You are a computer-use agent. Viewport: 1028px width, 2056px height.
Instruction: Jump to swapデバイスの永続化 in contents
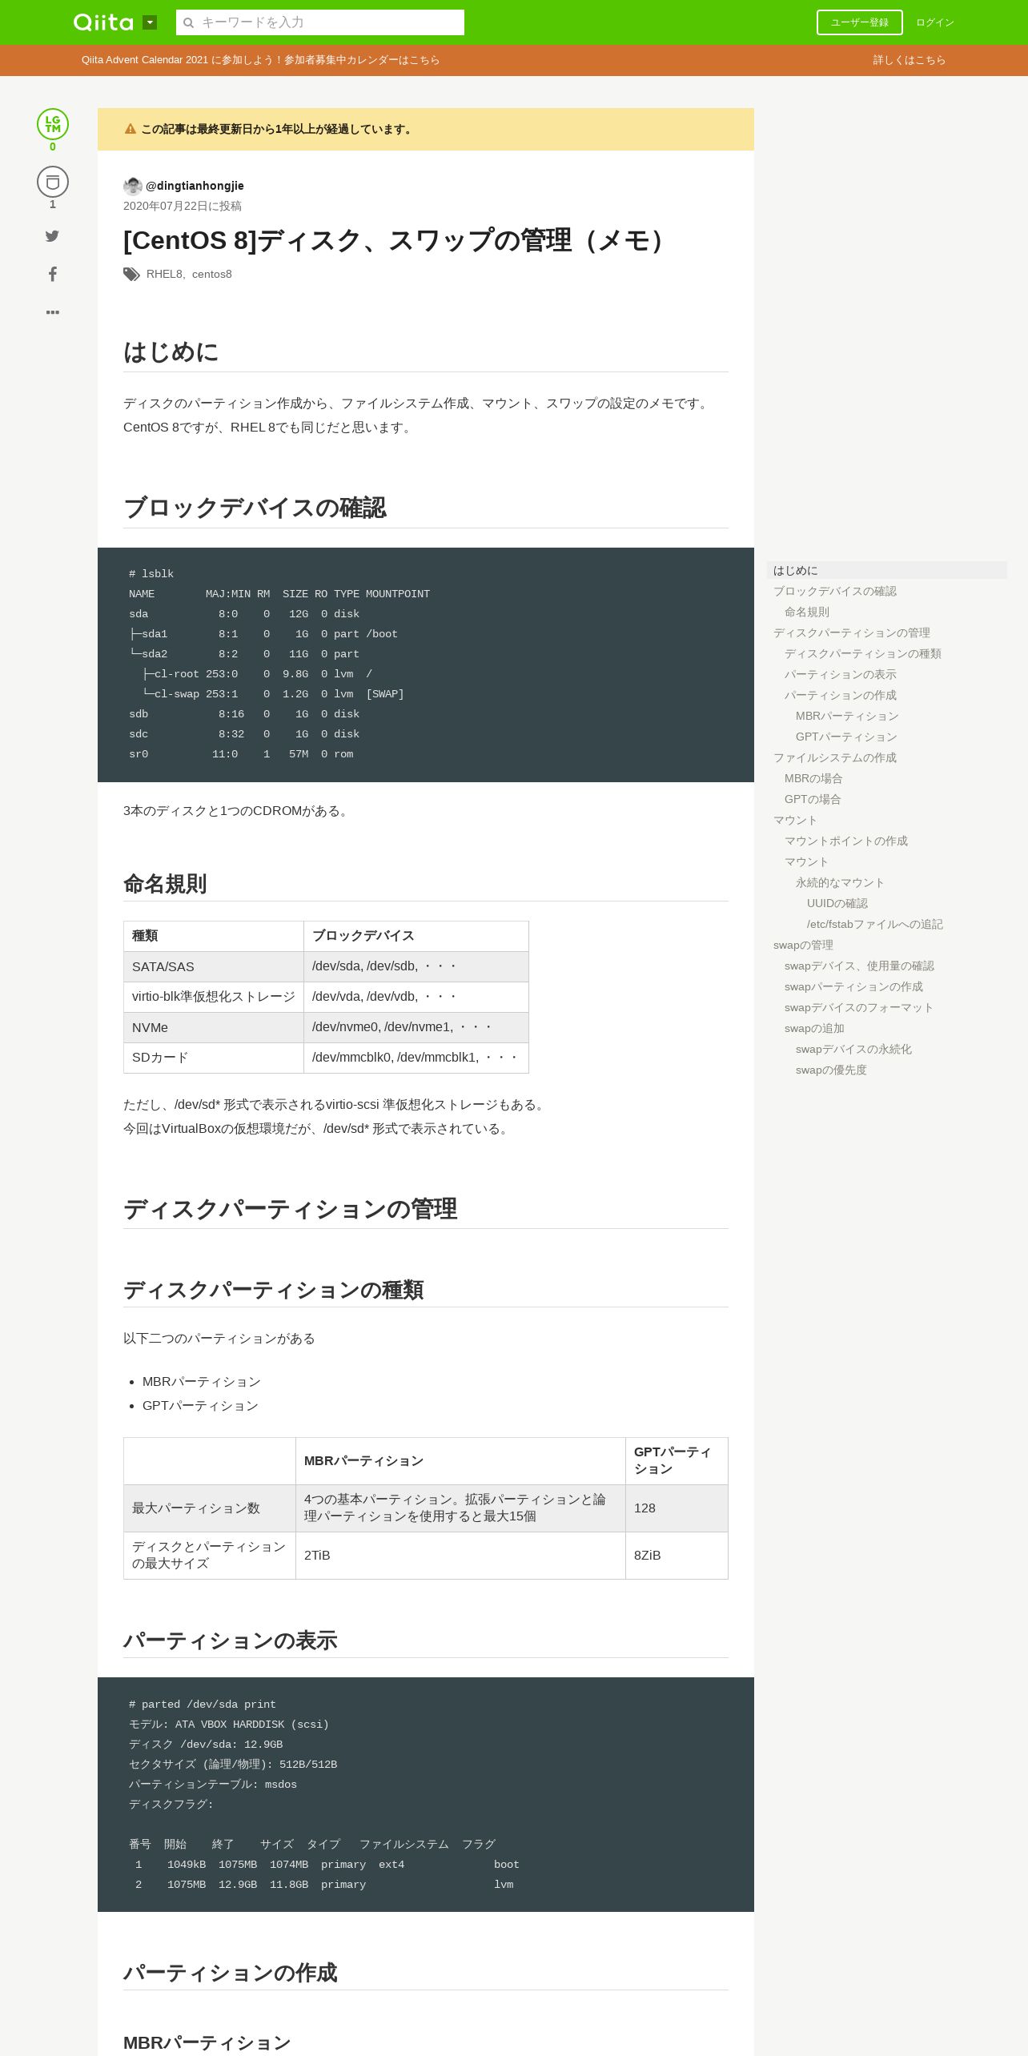coord(853,1049)
